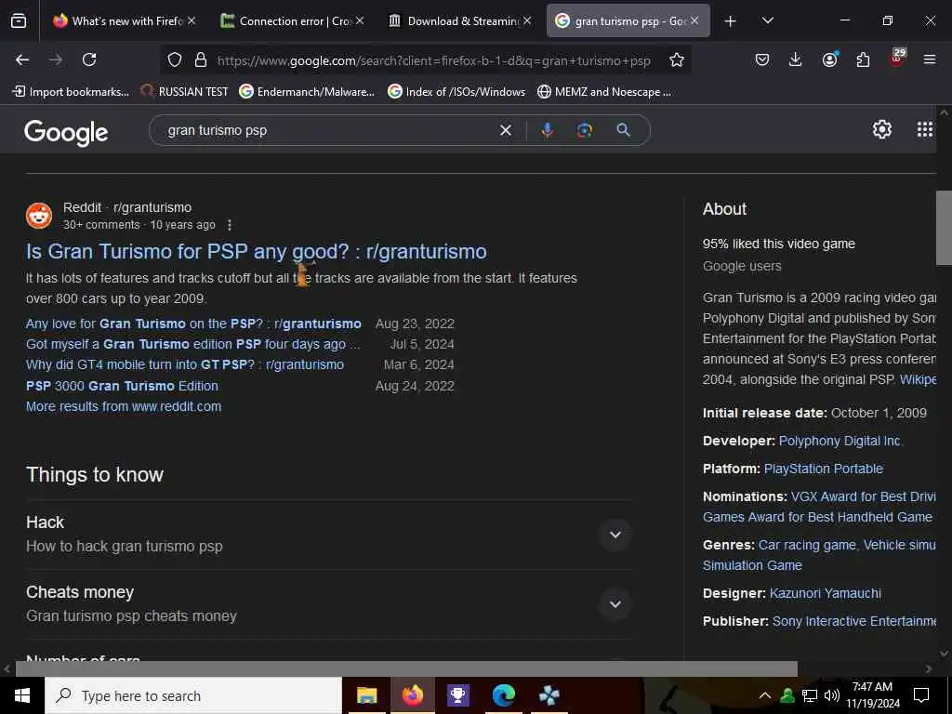Open Google quick settings gear
Viewport: 952px width, 714px height.
[881, 129]
